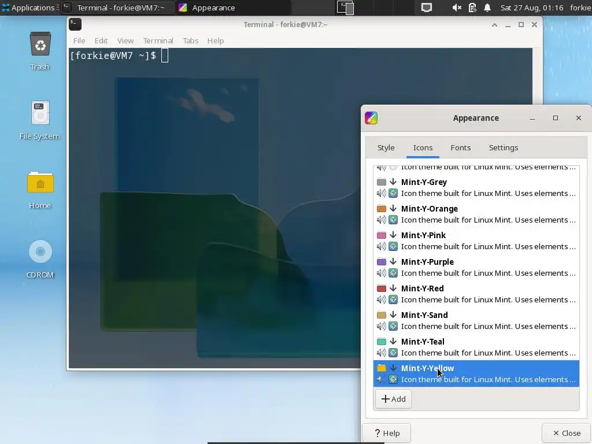Click the compass icon under Mint-Y-Sand
Viewport: 592px width, 444px height.
tap(393, 326)
